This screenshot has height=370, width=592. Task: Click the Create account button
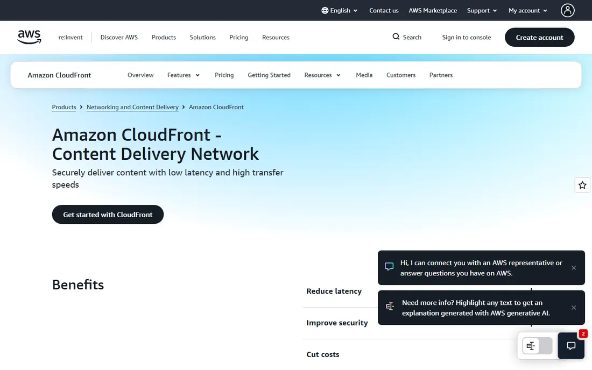(x=539, y=37)
